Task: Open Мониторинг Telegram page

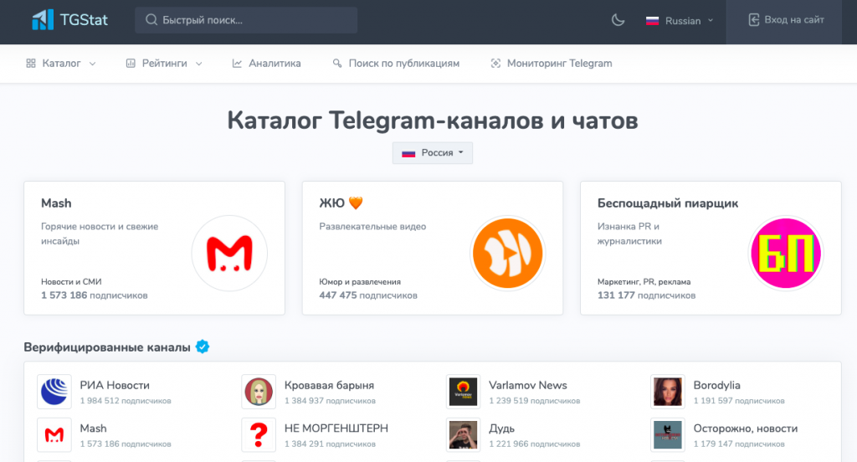Action: pyautogui.click(x=552, y=64)
